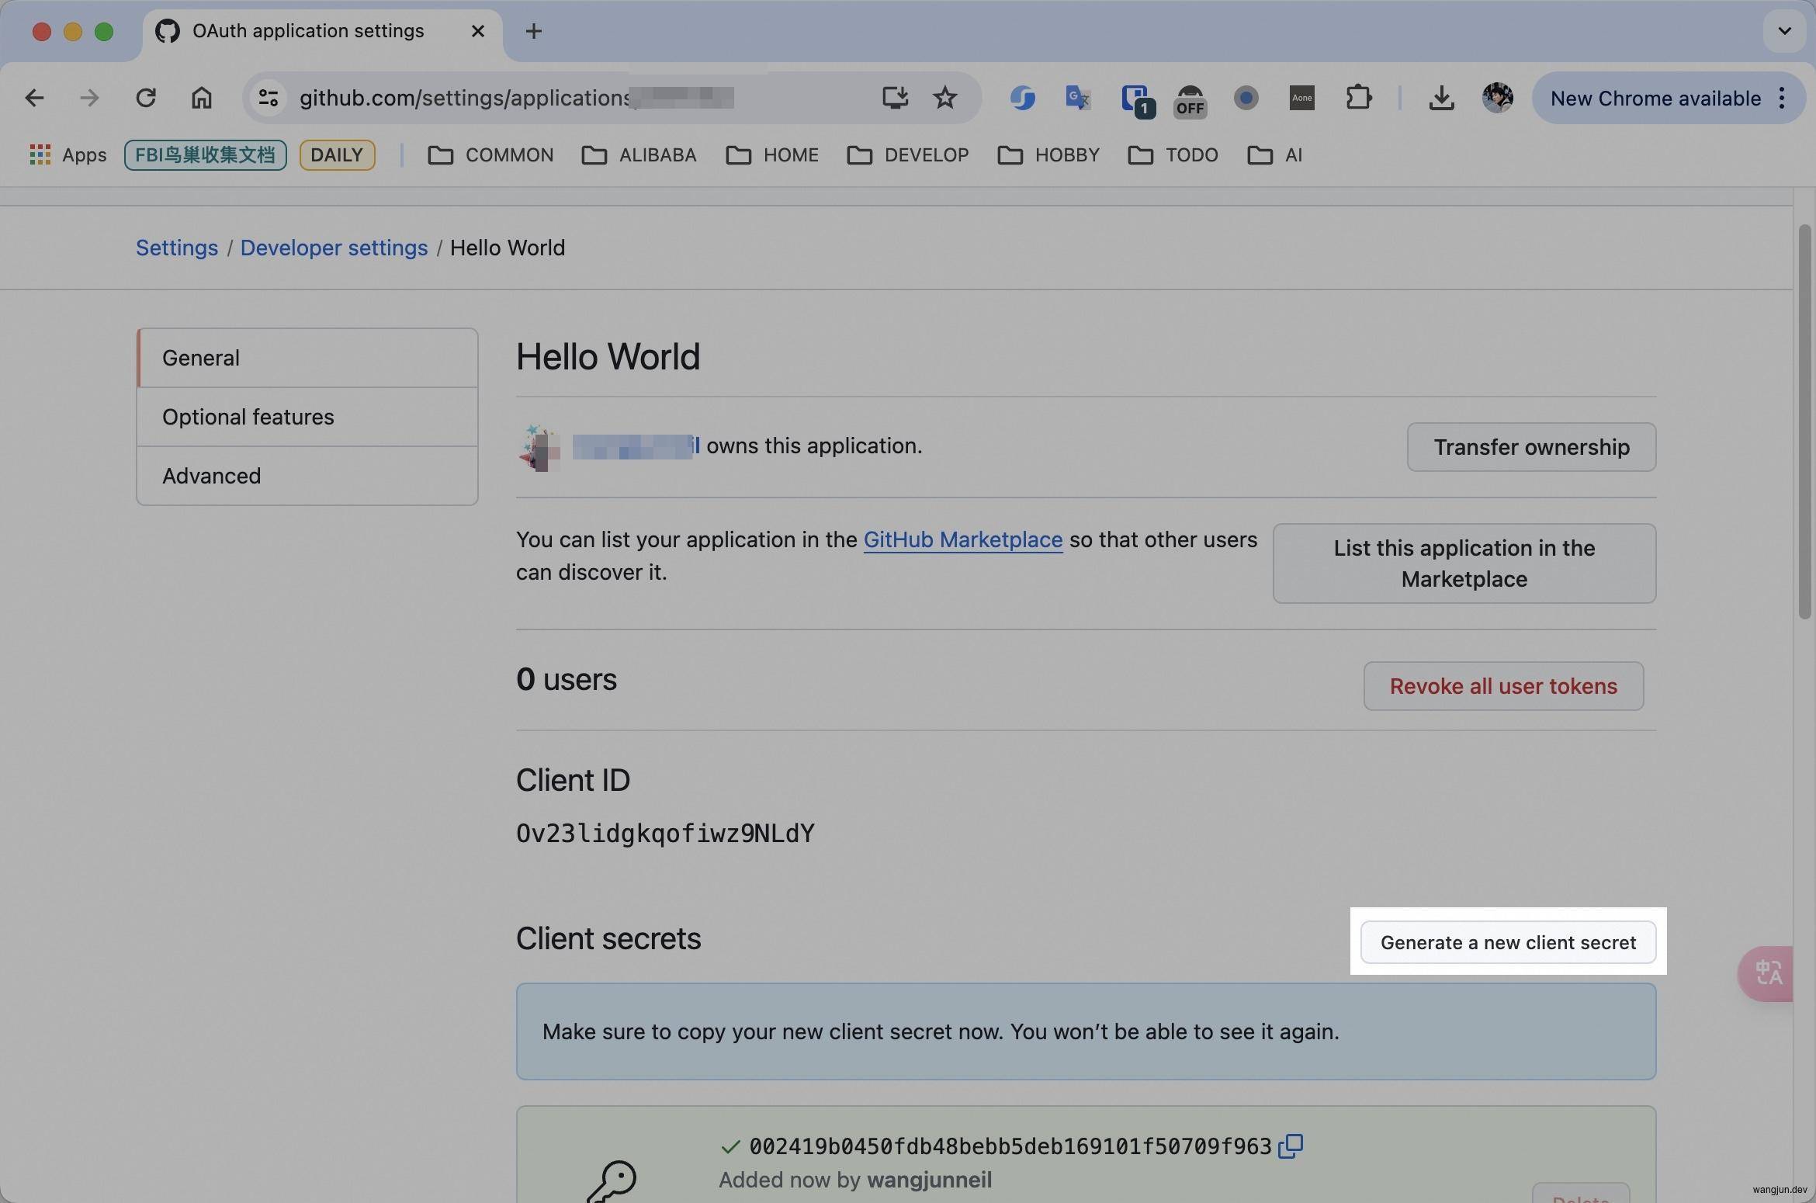
Task: Open Chrome three-dot menu
Action: pyautogui.click(x=1782, y=98)
